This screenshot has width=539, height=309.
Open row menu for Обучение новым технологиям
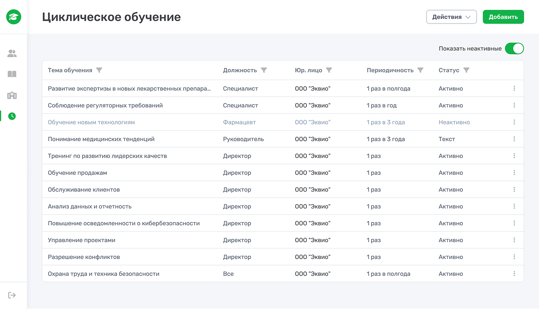point(514,122)
